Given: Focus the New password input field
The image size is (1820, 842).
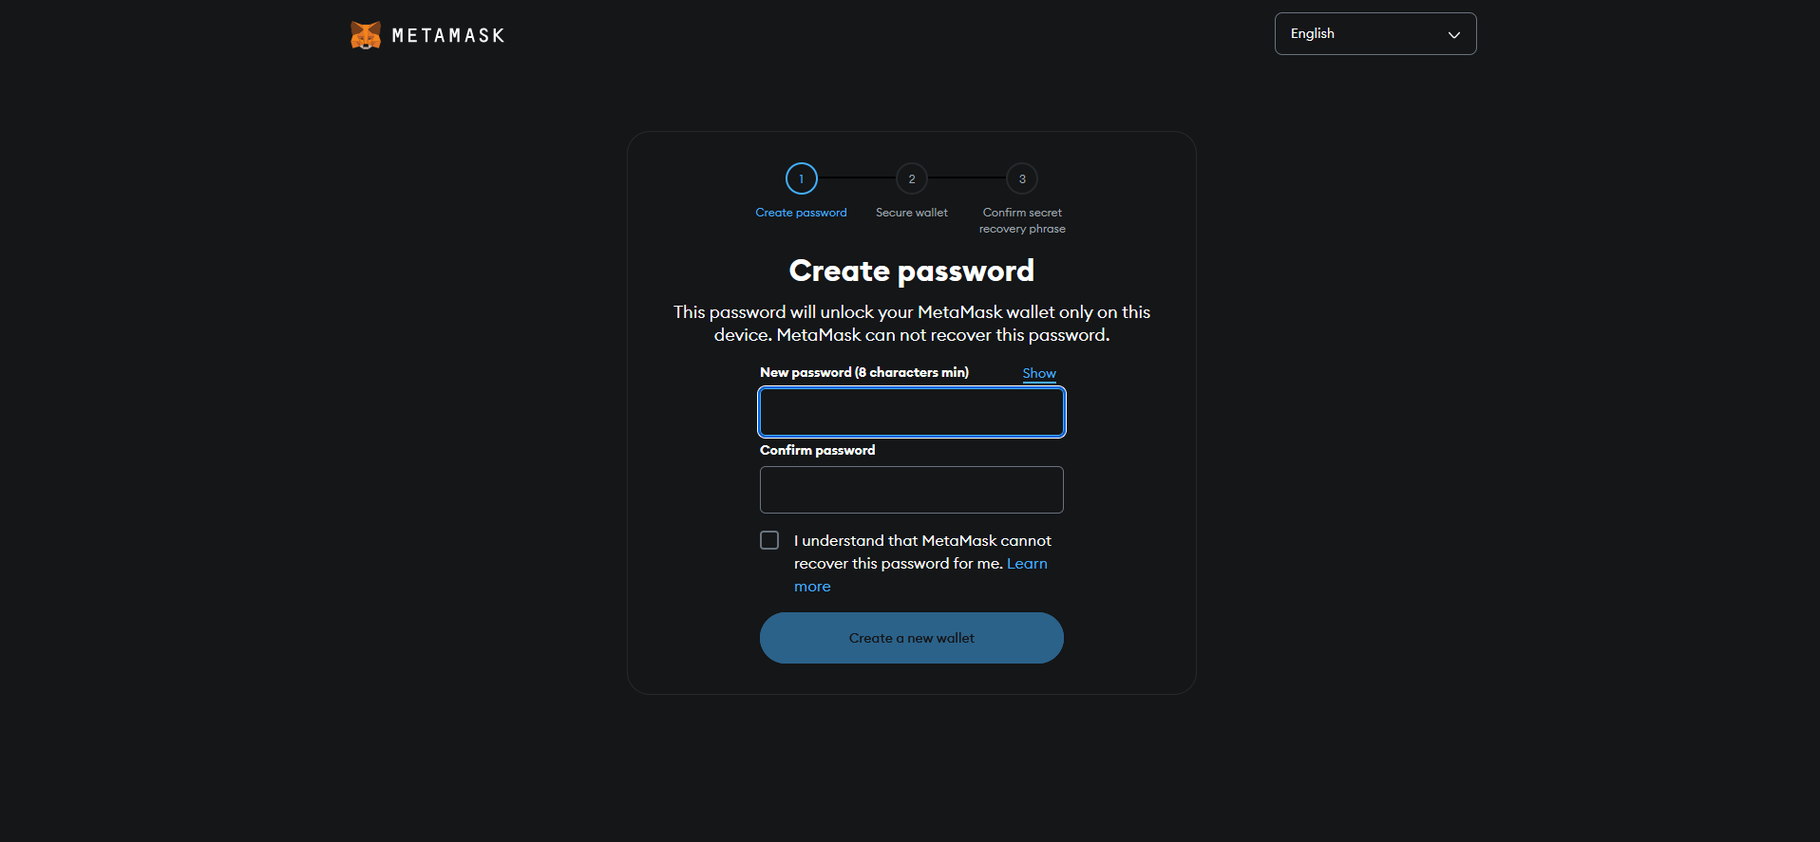Looking at the screenshot, I should [x=912, y=412].
